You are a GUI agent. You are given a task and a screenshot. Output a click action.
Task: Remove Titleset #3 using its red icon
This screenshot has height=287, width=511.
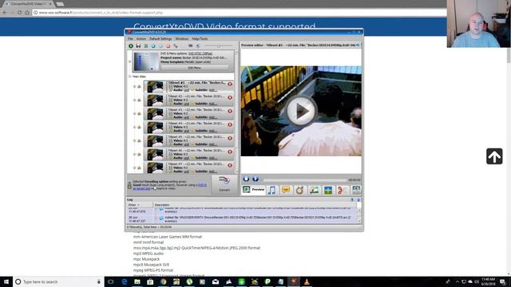pyautogui.click(x=230, y=112)
